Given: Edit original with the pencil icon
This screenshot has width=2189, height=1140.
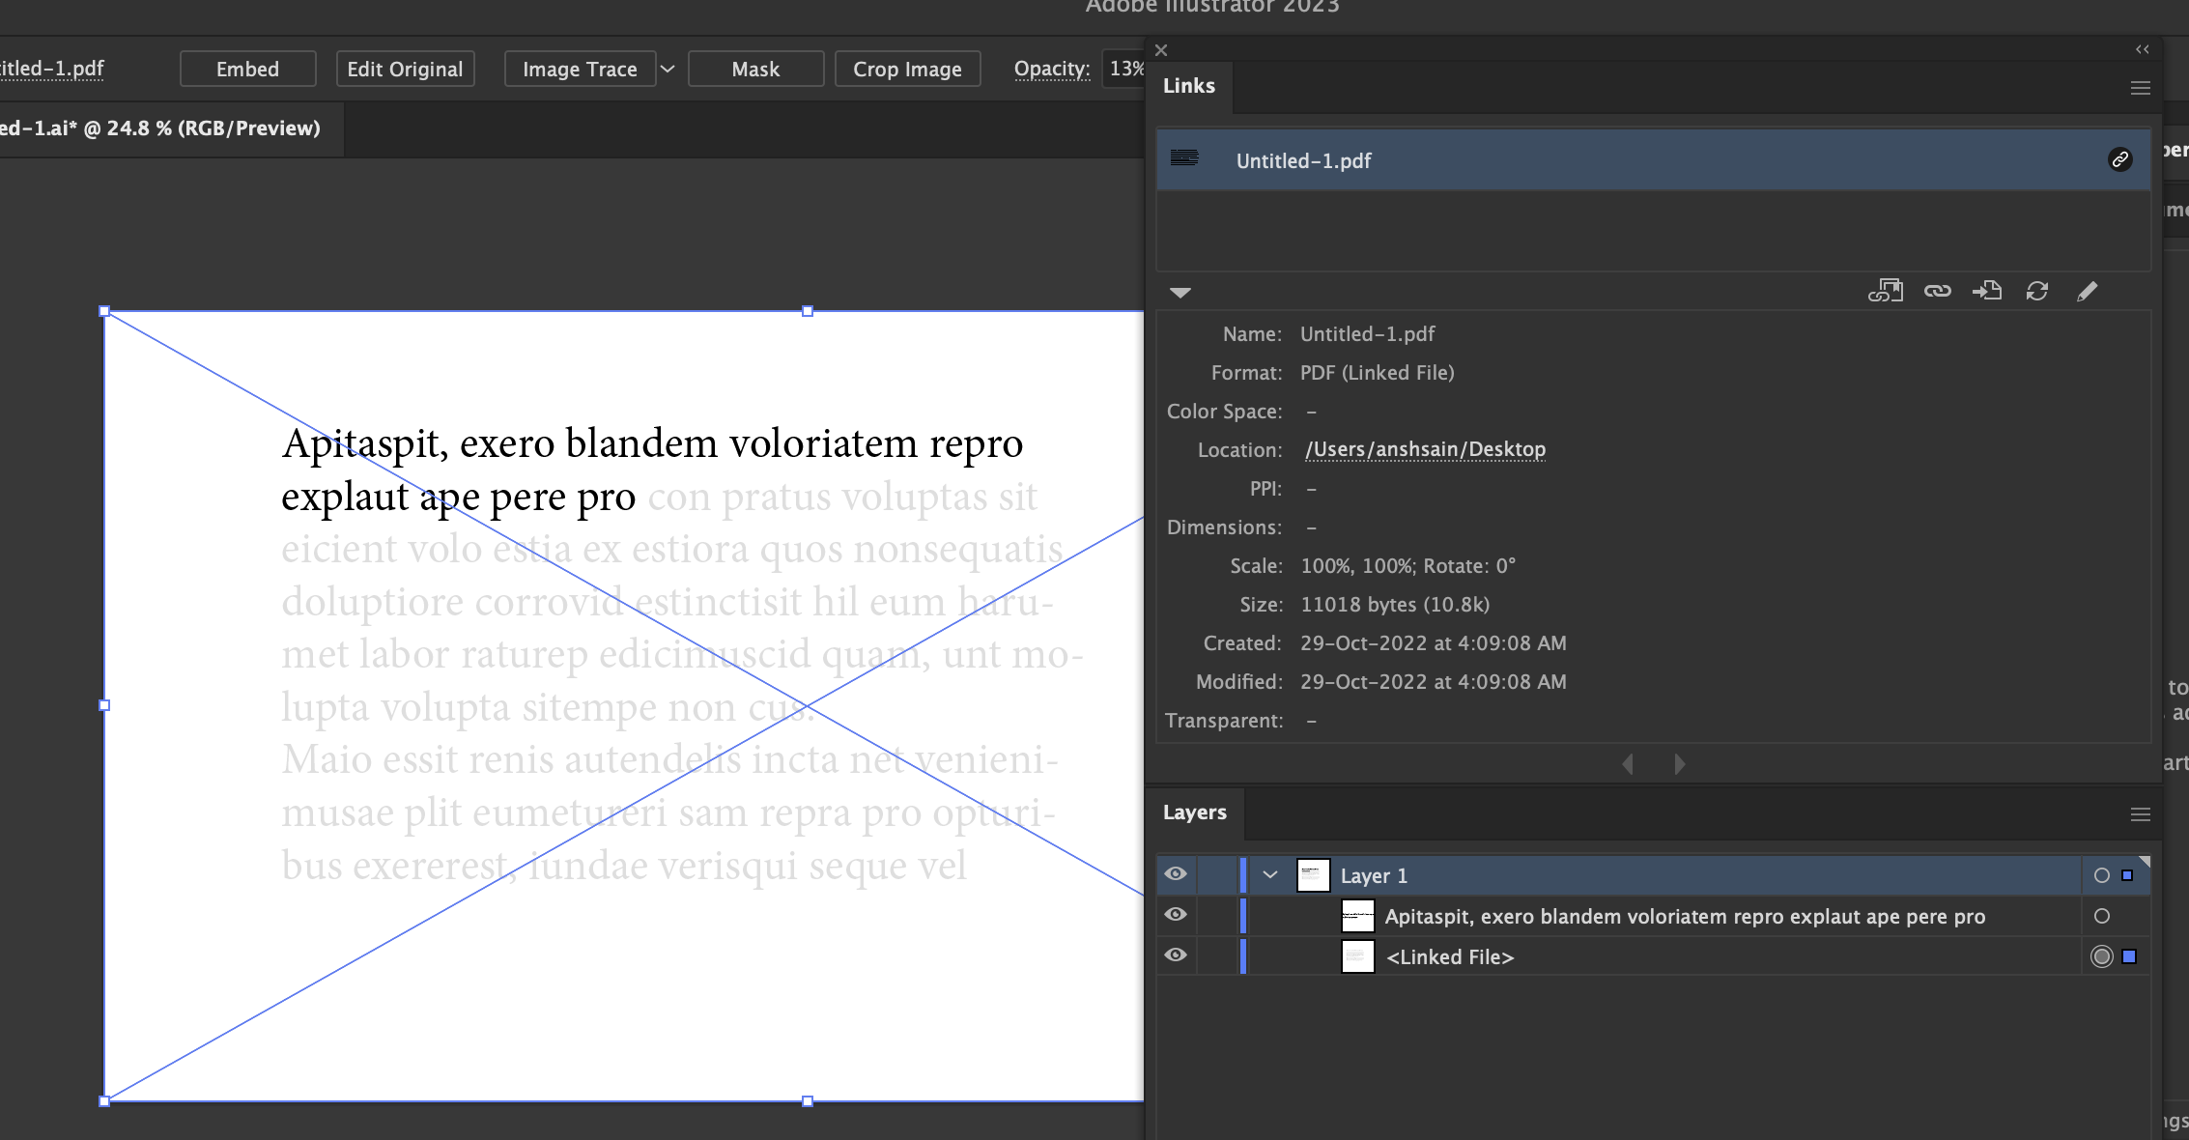Looking at the screenshot, I should (2088, 290).
